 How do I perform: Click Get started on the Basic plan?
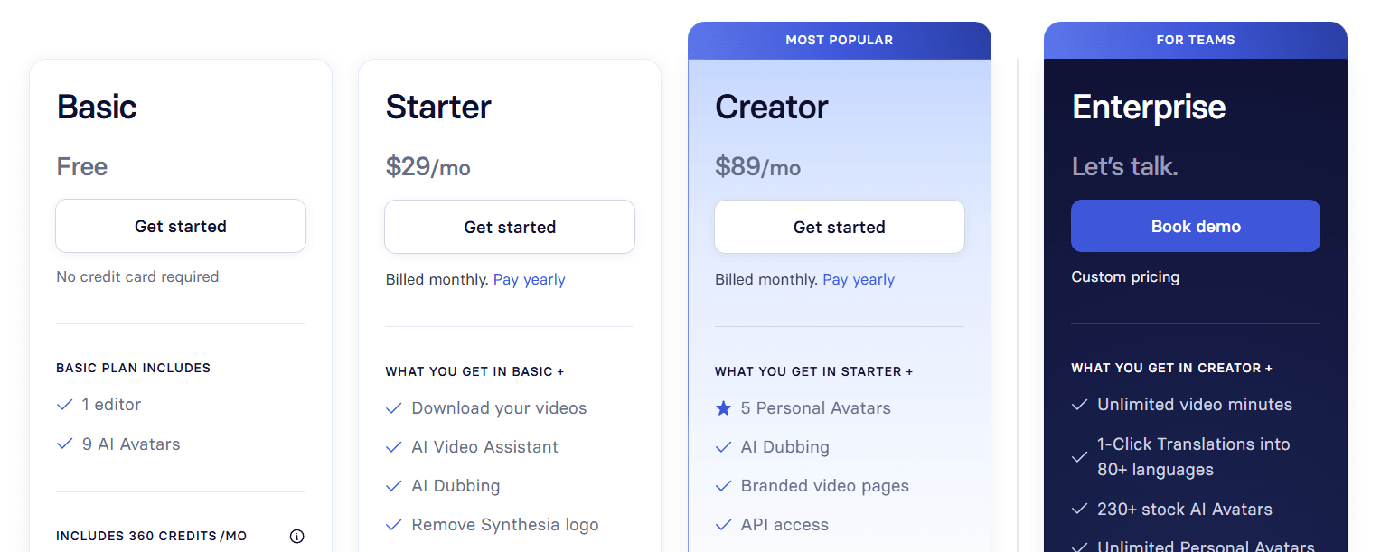(181, 226)
